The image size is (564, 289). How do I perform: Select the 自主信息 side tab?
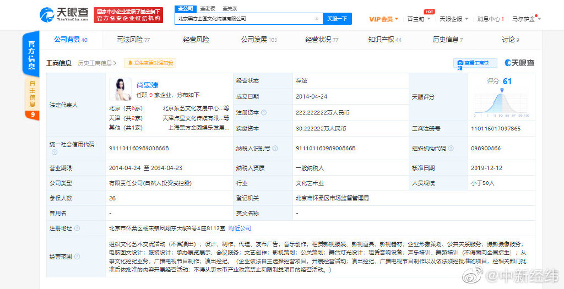tap(32, 95)
